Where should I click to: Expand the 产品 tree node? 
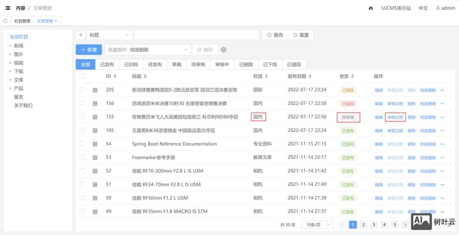(10, 88)
